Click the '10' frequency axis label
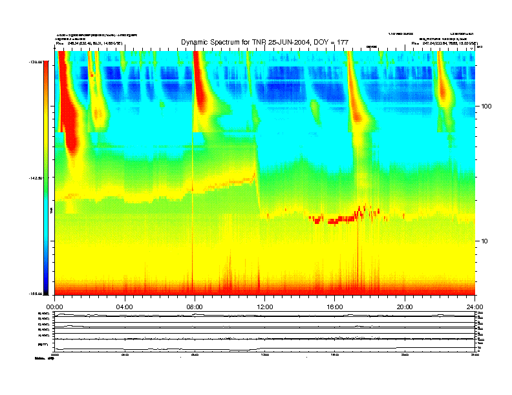 [484, 241]
